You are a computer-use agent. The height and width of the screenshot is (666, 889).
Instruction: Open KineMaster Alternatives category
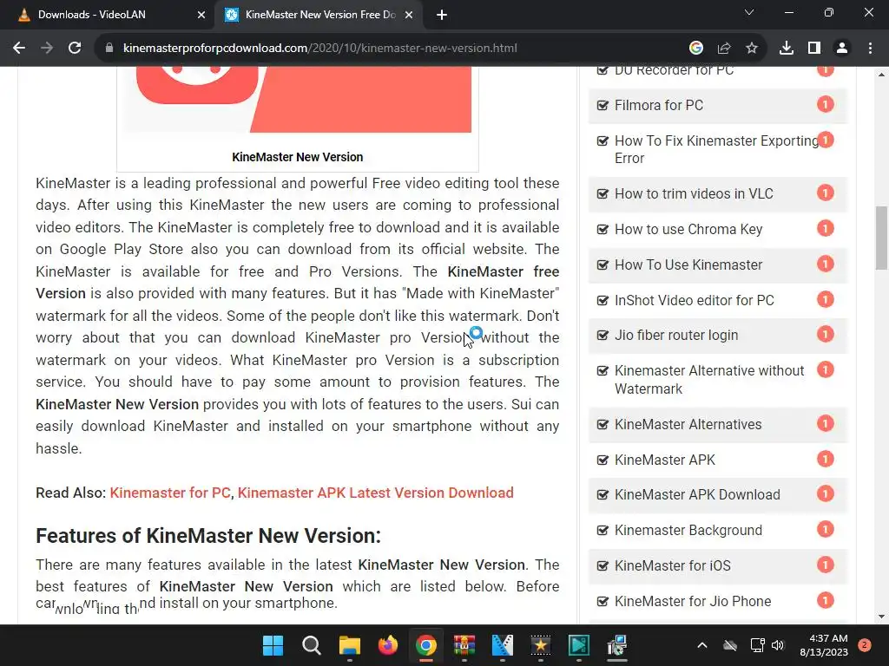coord(688,424)
